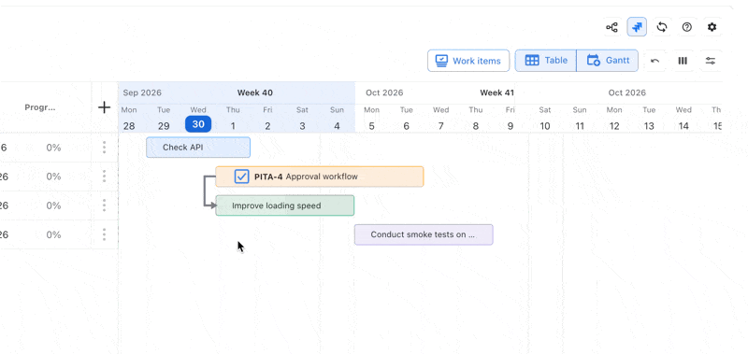Select the Improve loading speed bar
This screenshot has height=354, width=748.
coord(285,205)
